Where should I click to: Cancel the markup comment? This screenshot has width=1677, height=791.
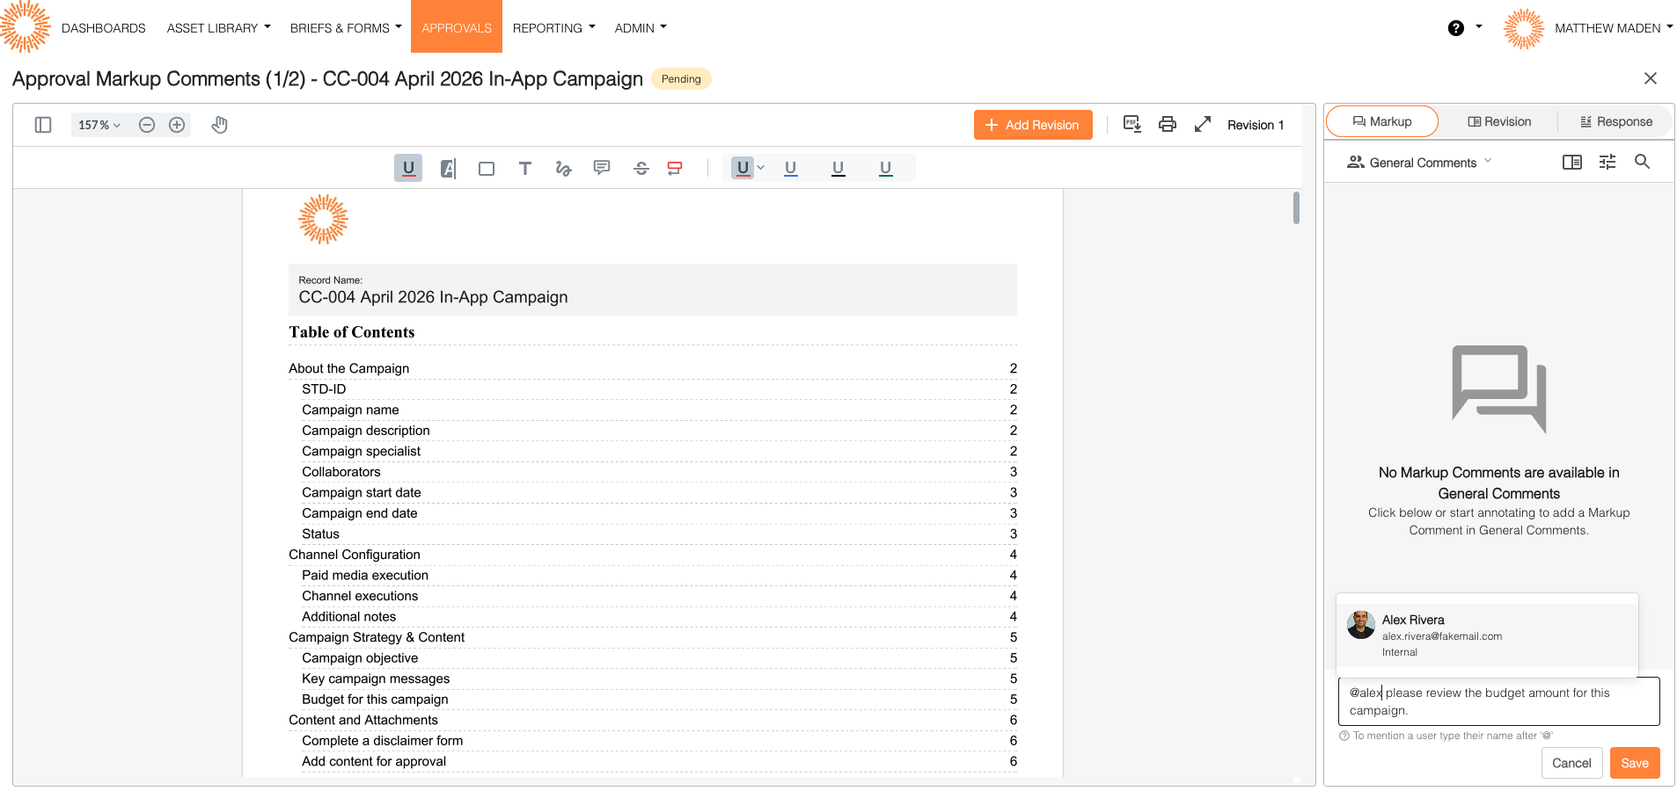[x=1571, y=763]
